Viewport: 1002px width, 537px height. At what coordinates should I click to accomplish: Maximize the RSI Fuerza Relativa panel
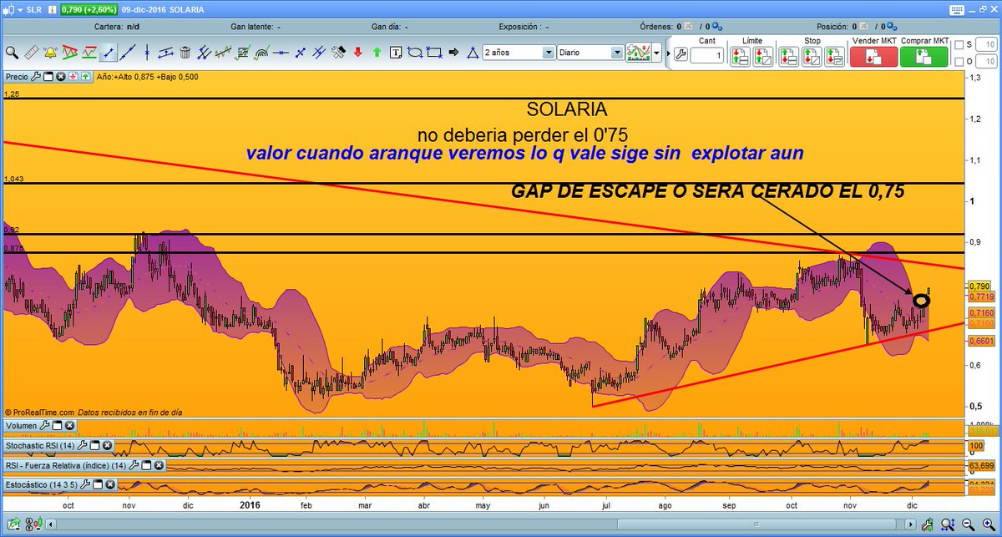click(x=146, y=465)
